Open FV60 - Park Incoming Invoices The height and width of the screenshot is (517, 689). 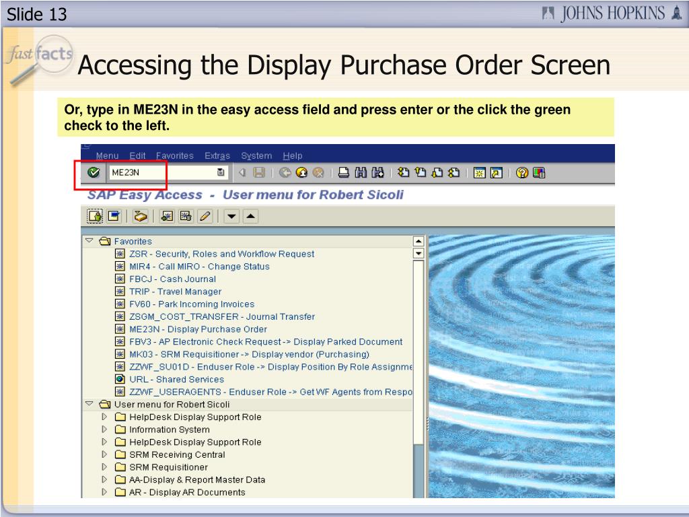[x=192, y=304]
